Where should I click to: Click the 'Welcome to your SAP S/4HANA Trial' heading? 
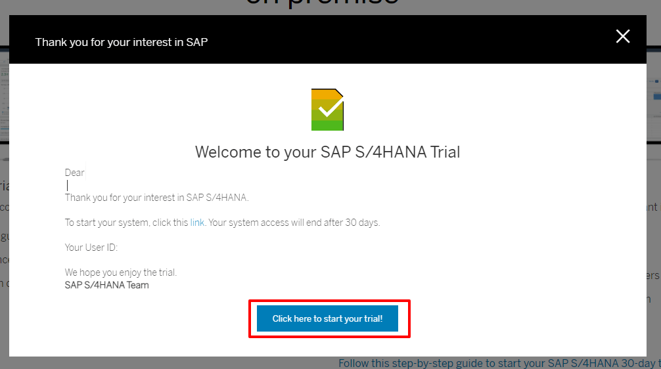point(327,152)
